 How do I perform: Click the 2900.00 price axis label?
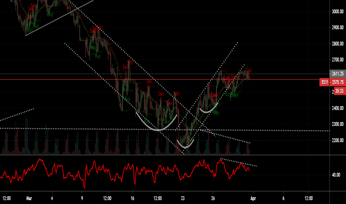(x=337, y=27)
